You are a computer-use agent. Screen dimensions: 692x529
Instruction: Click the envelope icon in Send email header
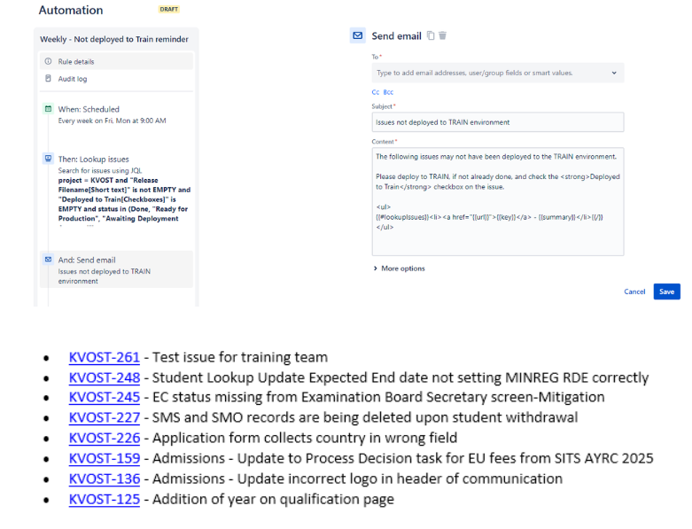click(358, 35)
